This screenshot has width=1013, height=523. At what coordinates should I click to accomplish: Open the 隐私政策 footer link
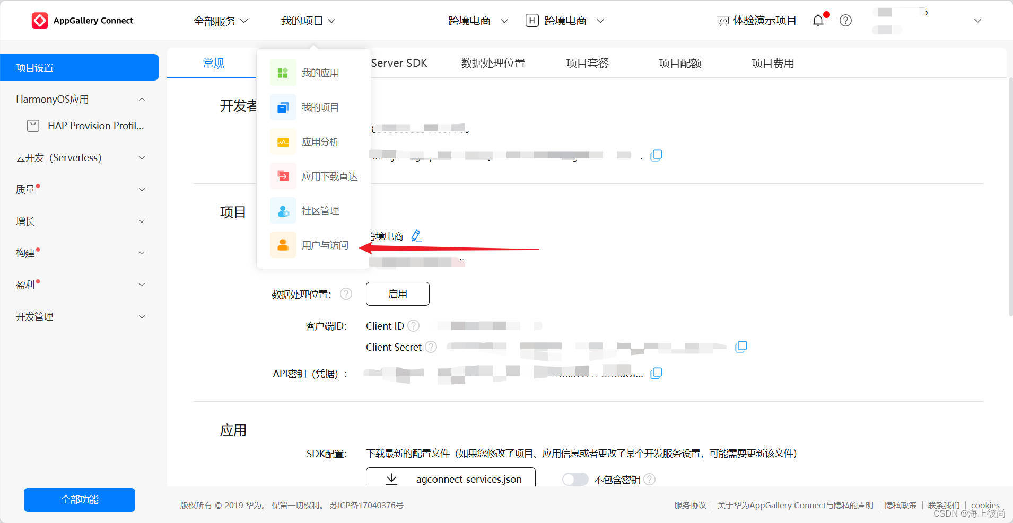point(901,505)
